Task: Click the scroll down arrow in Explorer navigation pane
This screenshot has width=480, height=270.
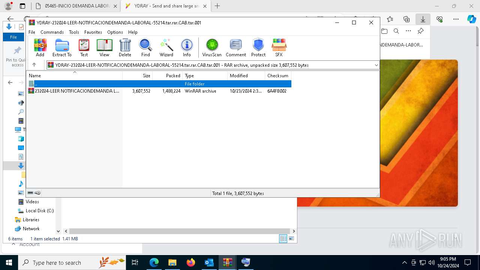Action: pos(58,231)
